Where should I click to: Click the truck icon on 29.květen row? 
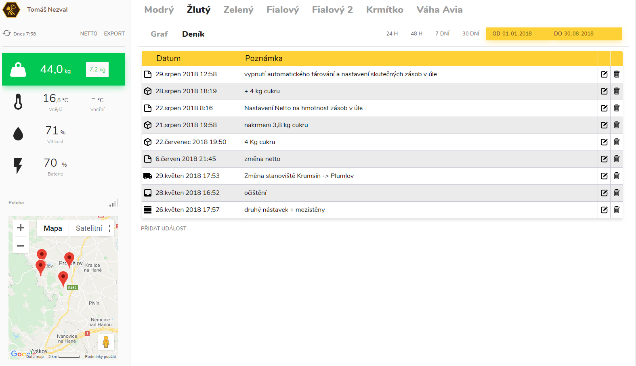click(148, 176)
